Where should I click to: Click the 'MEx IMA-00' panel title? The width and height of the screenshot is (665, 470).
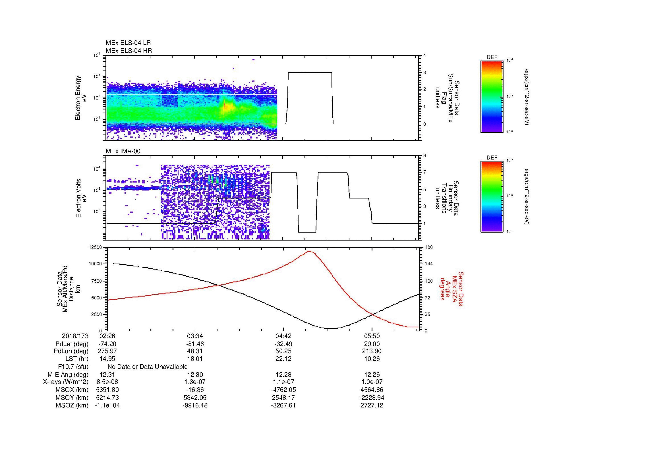(123, 151)
